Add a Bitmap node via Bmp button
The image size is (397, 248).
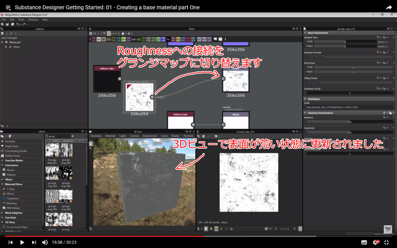94,39
